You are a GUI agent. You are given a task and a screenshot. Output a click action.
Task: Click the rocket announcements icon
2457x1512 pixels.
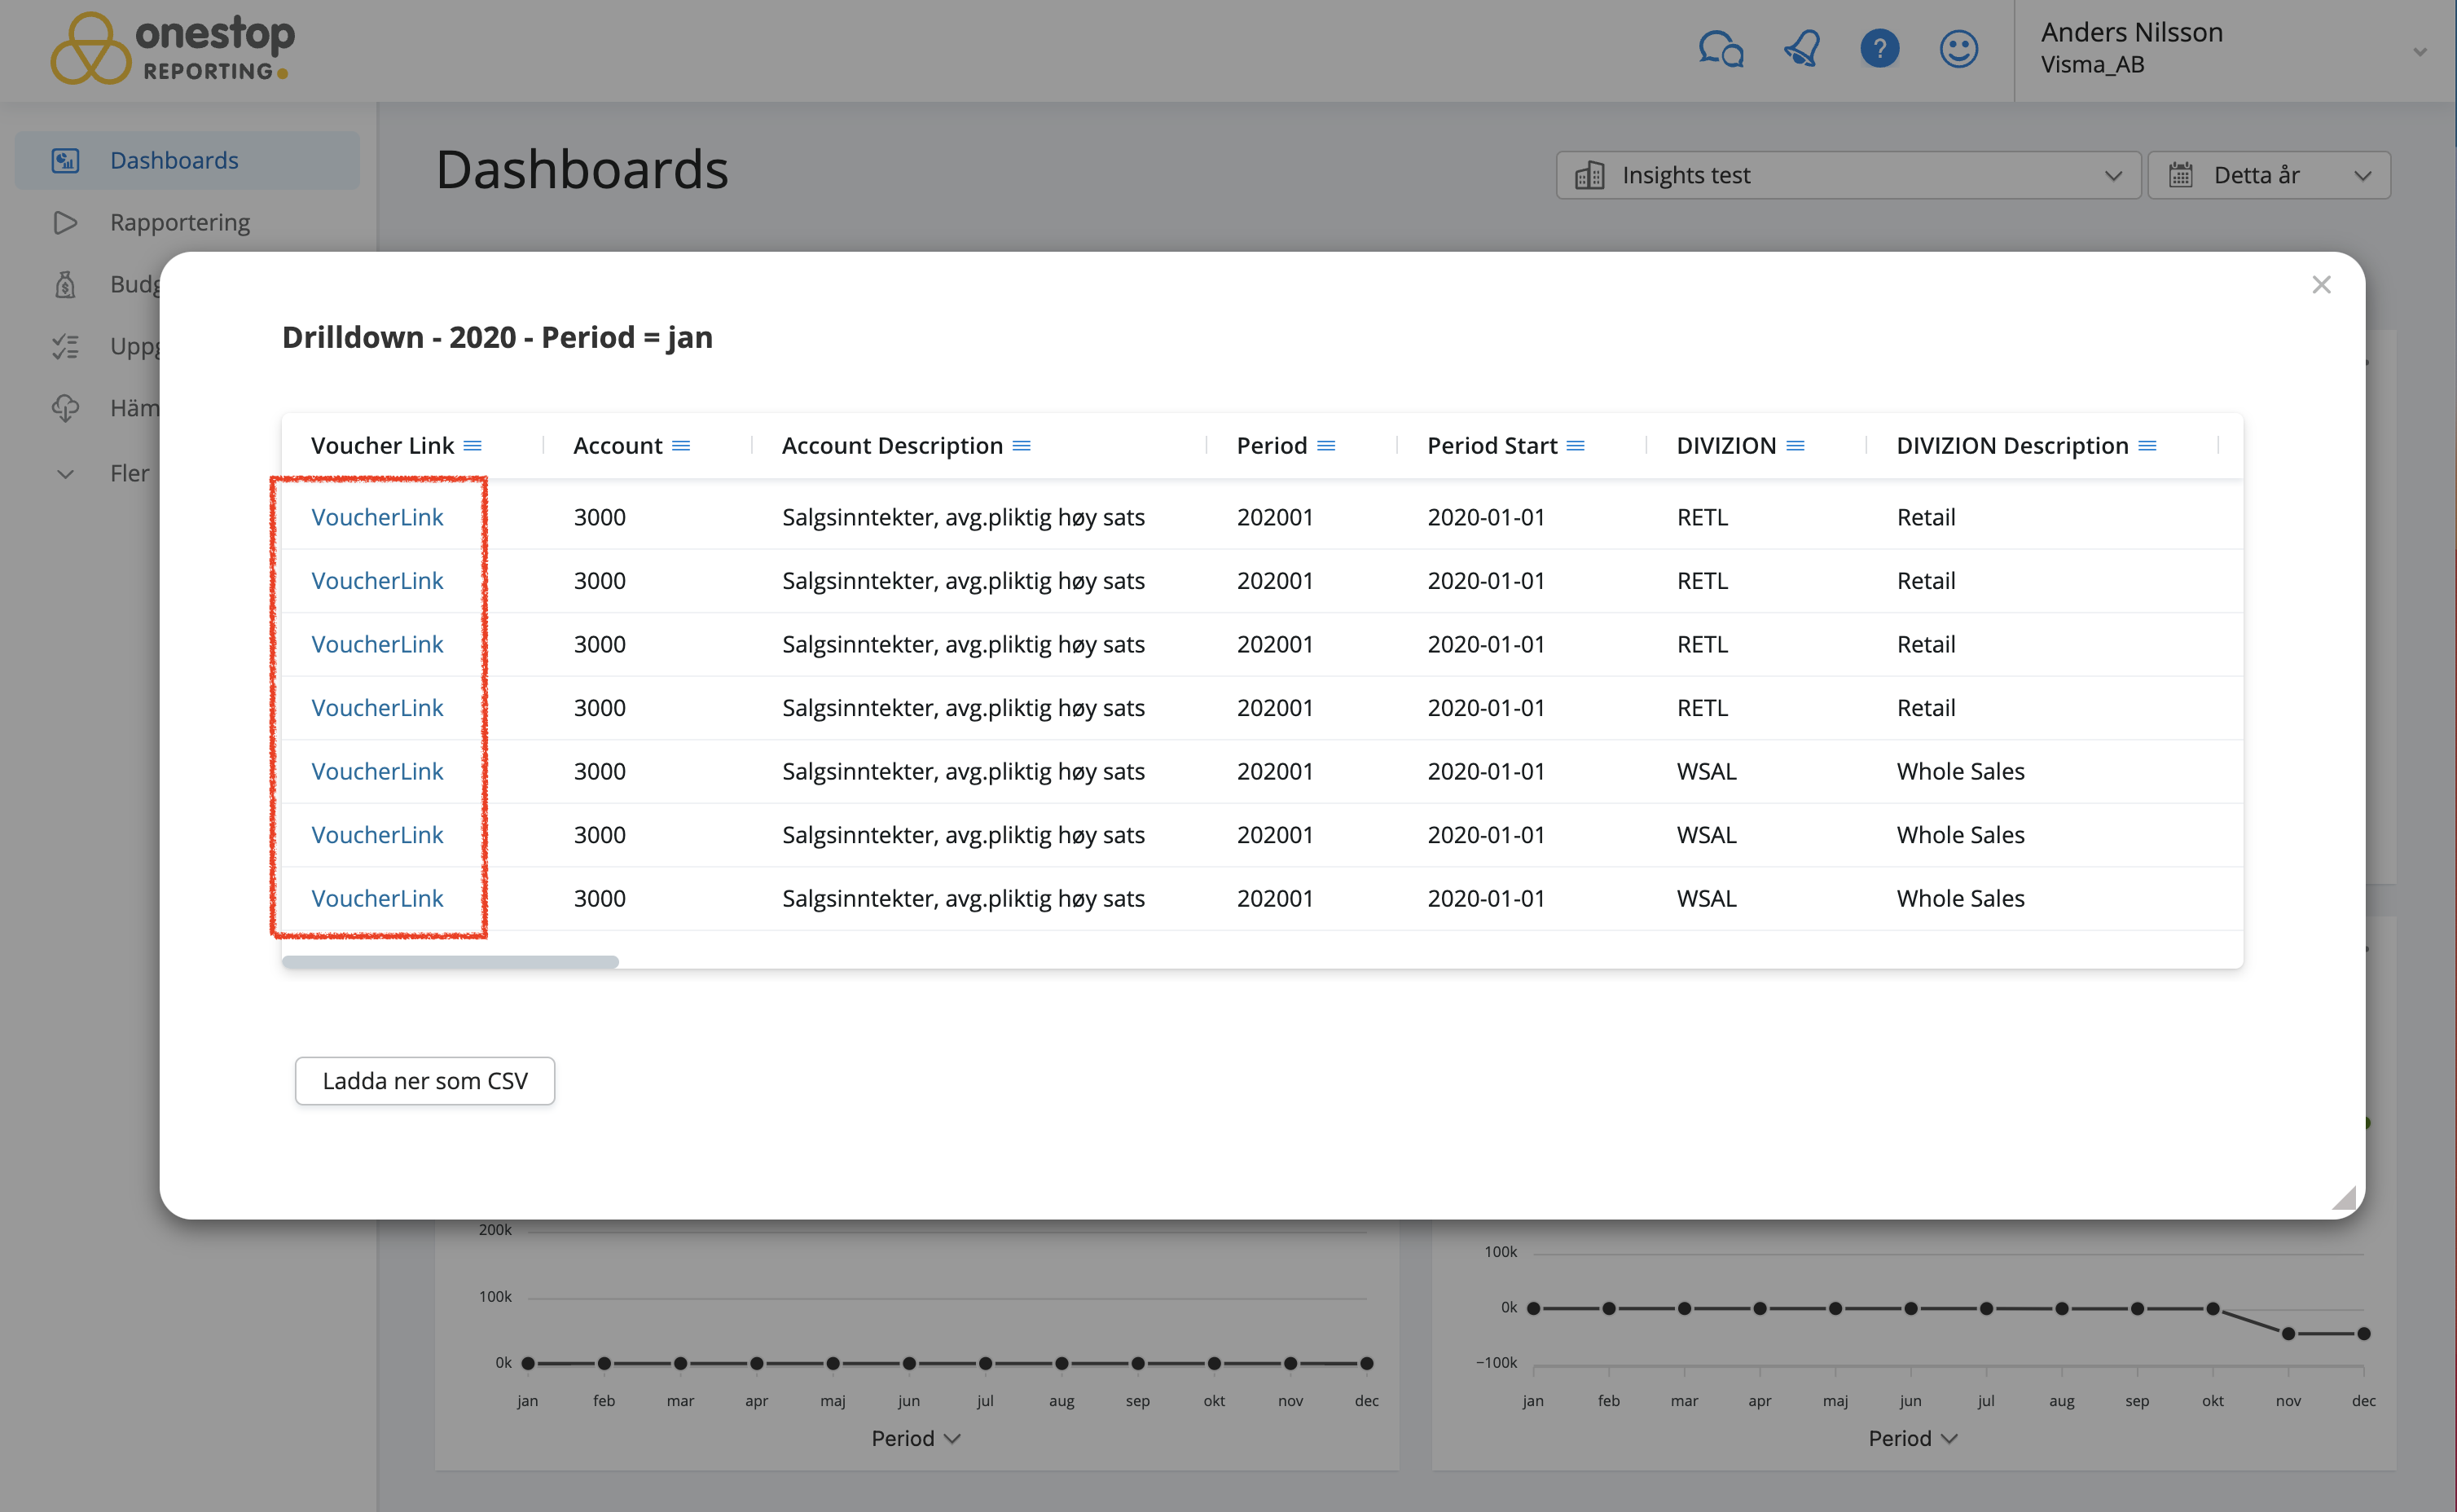point(1802,49)
